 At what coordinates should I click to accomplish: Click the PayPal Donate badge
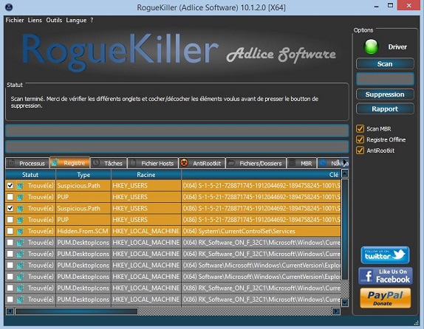(386, 298)
